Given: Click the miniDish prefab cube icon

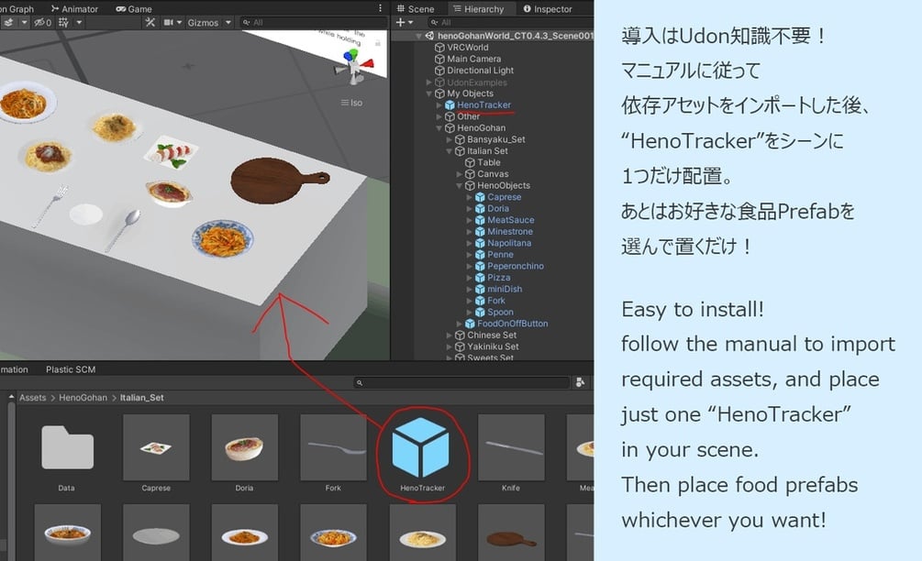Looking at the screenshot, I should point(480,290).
